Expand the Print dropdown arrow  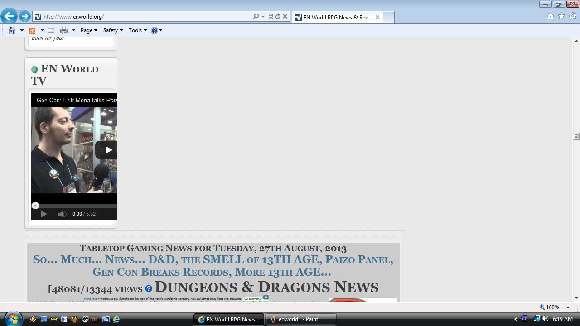point(73,30)
